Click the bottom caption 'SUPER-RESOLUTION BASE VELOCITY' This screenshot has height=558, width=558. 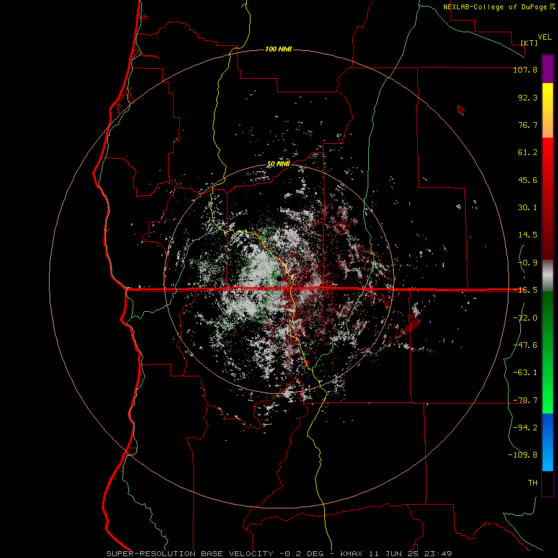coord(190,554)
